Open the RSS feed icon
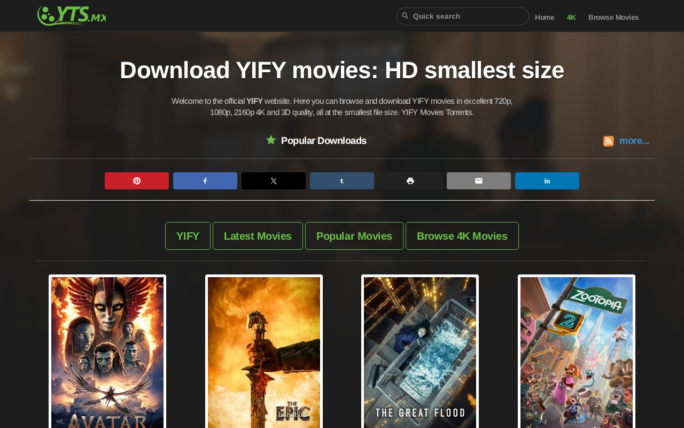This screenshot has width=684, height=428. (x=609, y=141)
